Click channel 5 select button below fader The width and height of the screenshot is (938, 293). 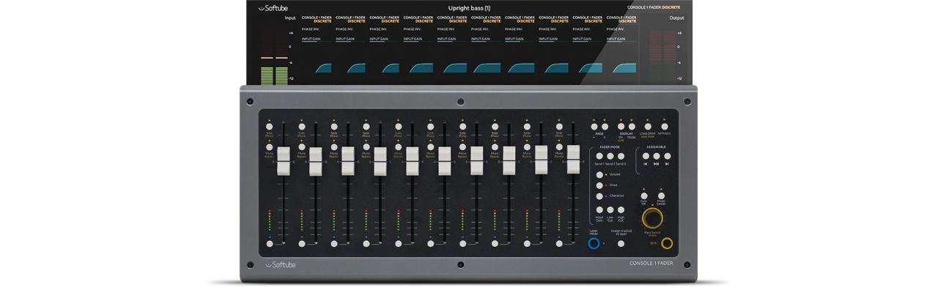tap(398, 243)
